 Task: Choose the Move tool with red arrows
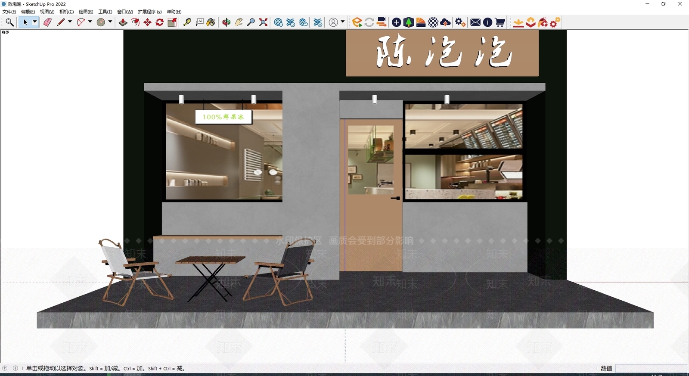(x=147, y=22)
